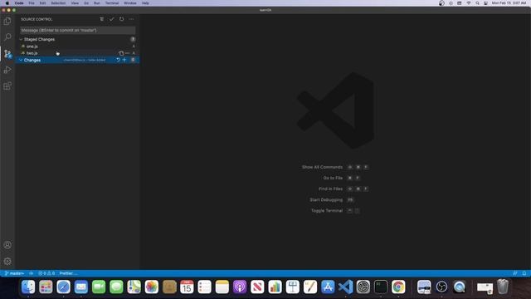This screenshot has height=299, width=531.
Task: Click the refresh icon in Source Control header
Action: [122, 19]
